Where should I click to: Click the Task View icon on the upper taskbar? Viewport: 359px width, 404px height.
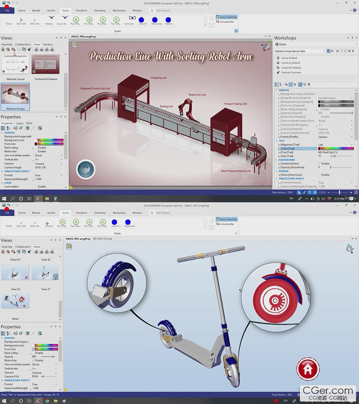29,199
